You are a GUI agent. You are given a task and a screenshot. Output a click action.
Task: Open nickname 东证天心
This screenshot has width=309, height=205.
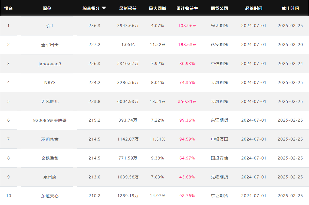(50, 196)
